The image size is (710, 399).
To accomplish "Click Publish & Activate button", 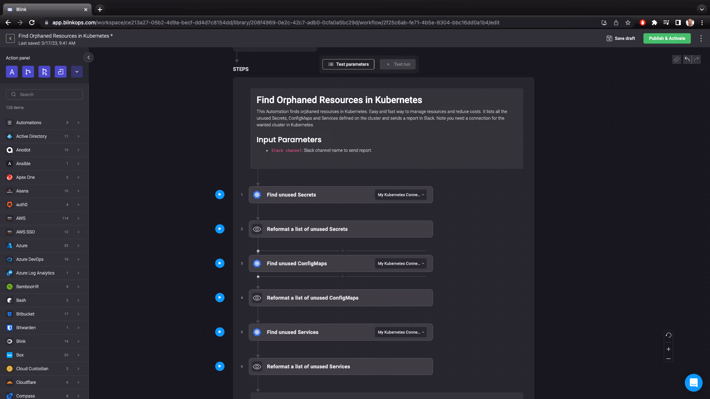I will [x=667, y=38].
